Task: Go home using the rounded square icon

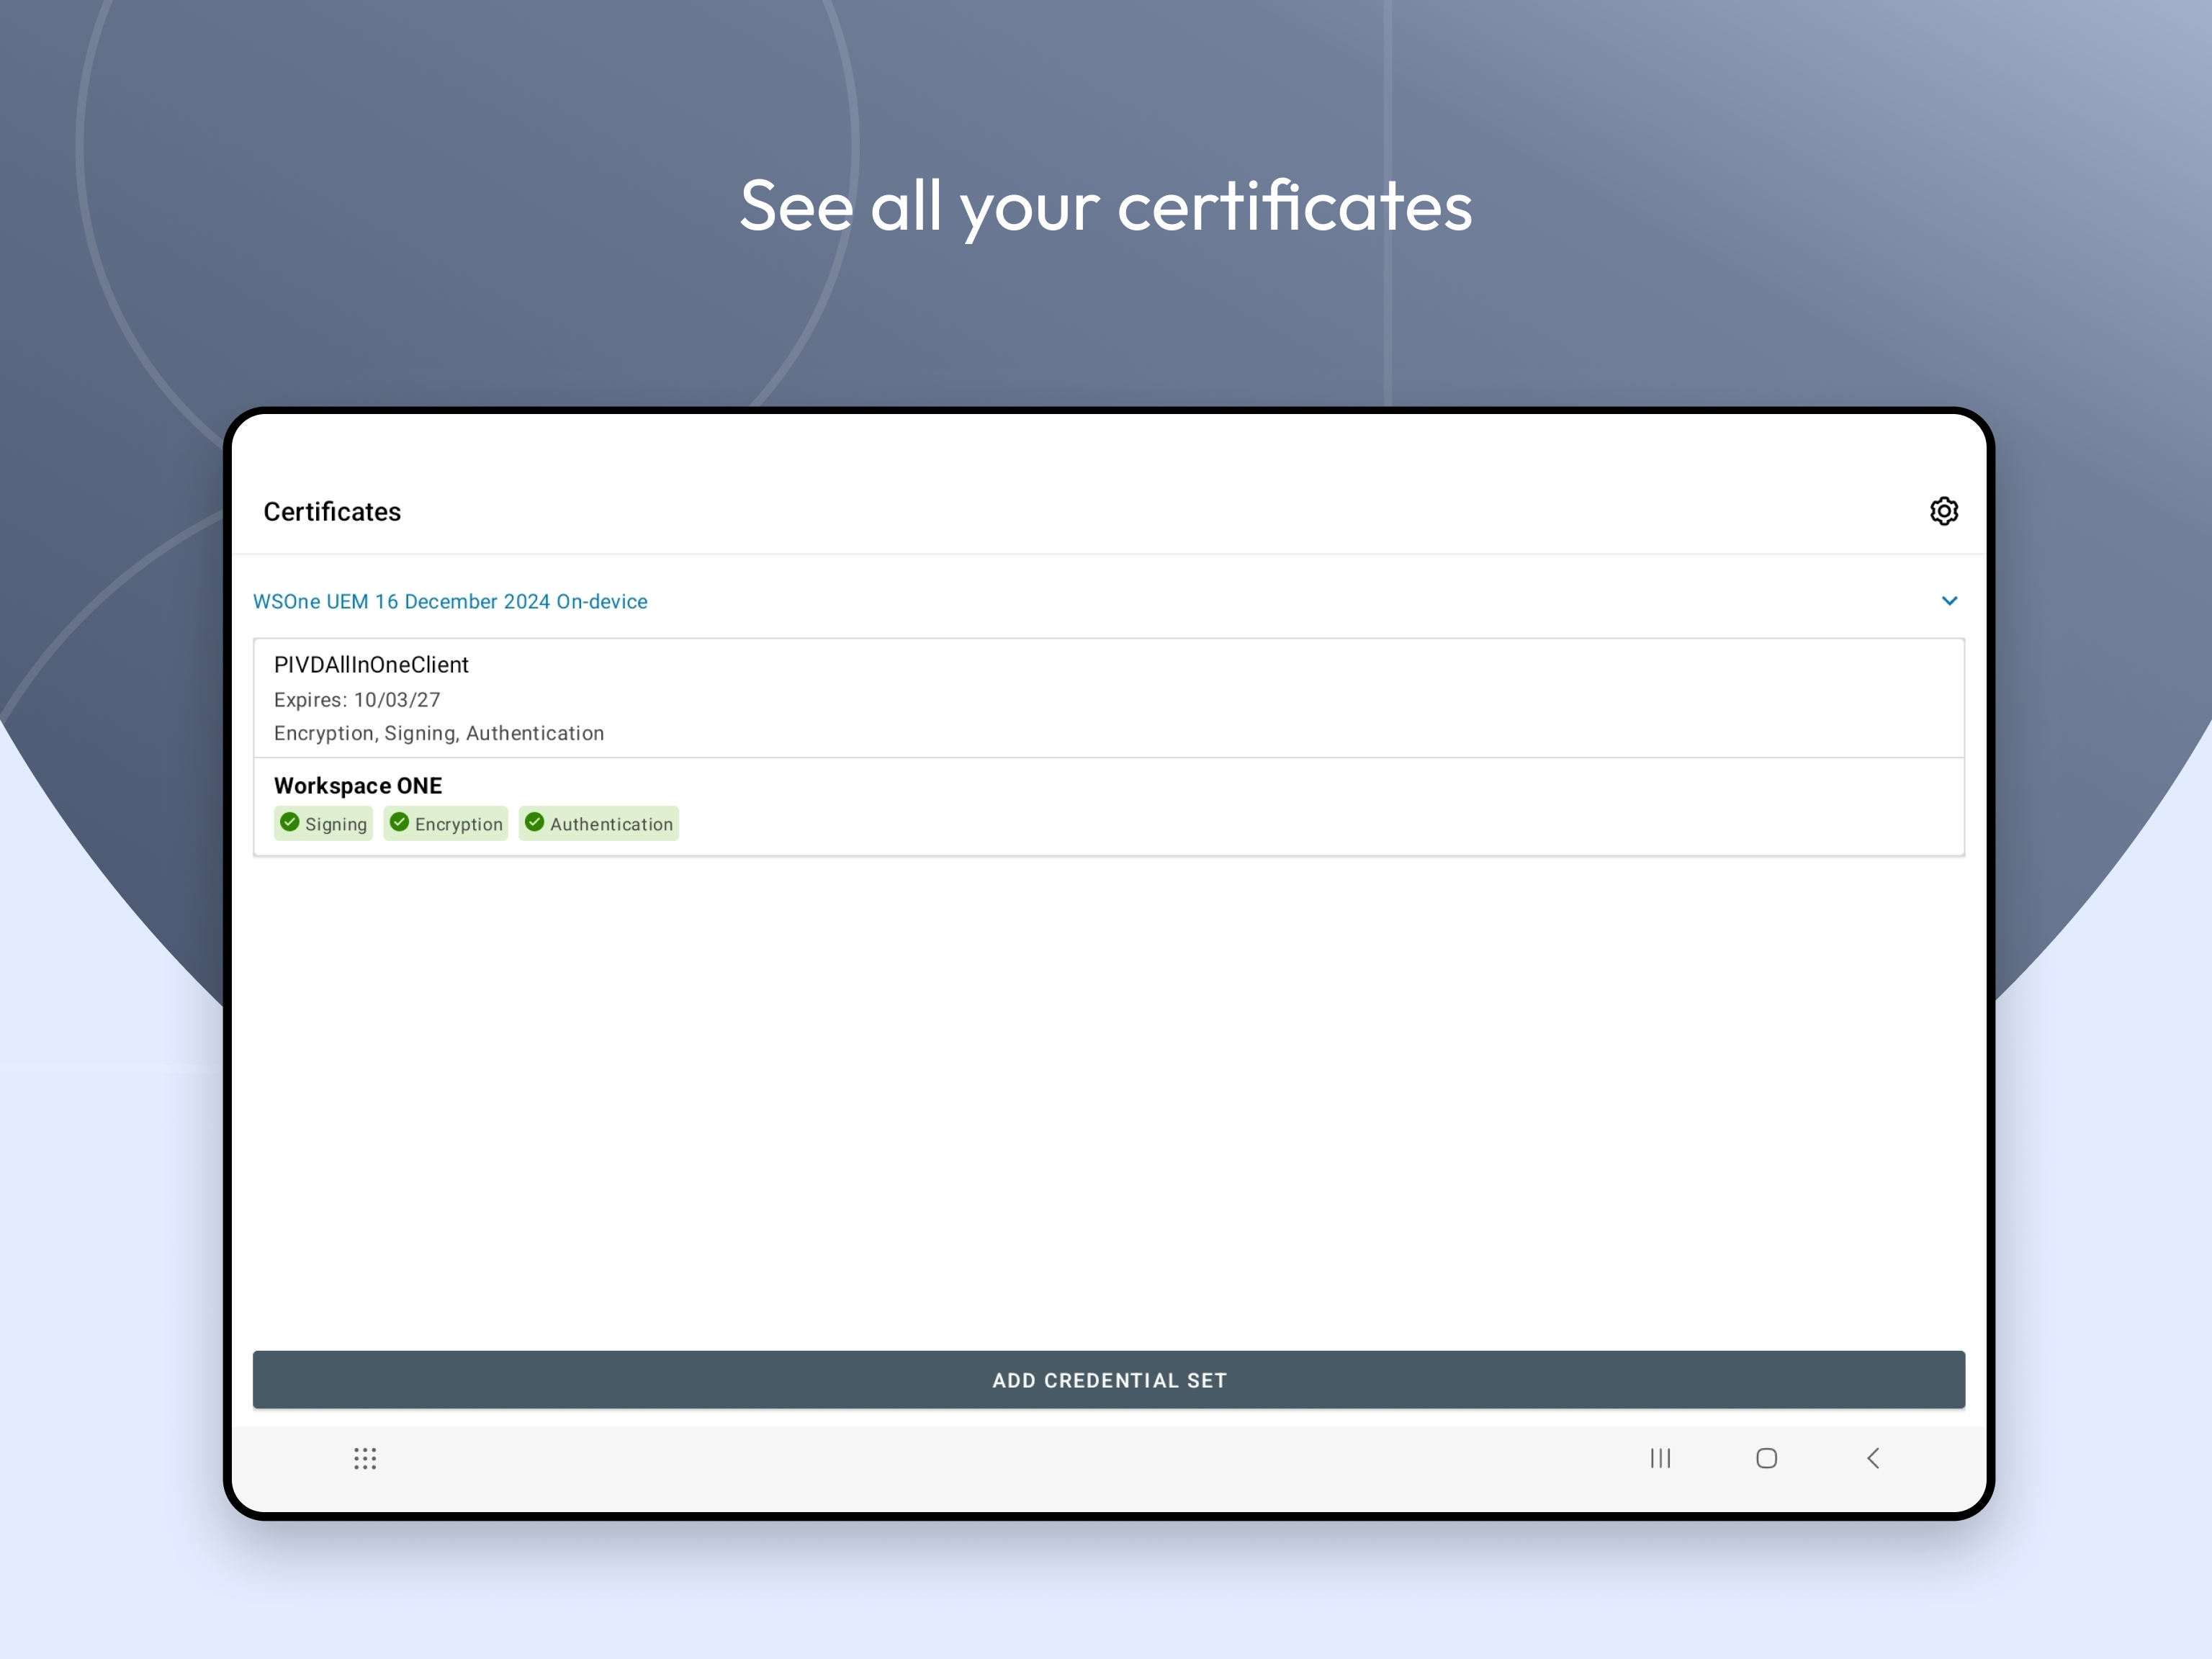Action: point(1766,1458)
